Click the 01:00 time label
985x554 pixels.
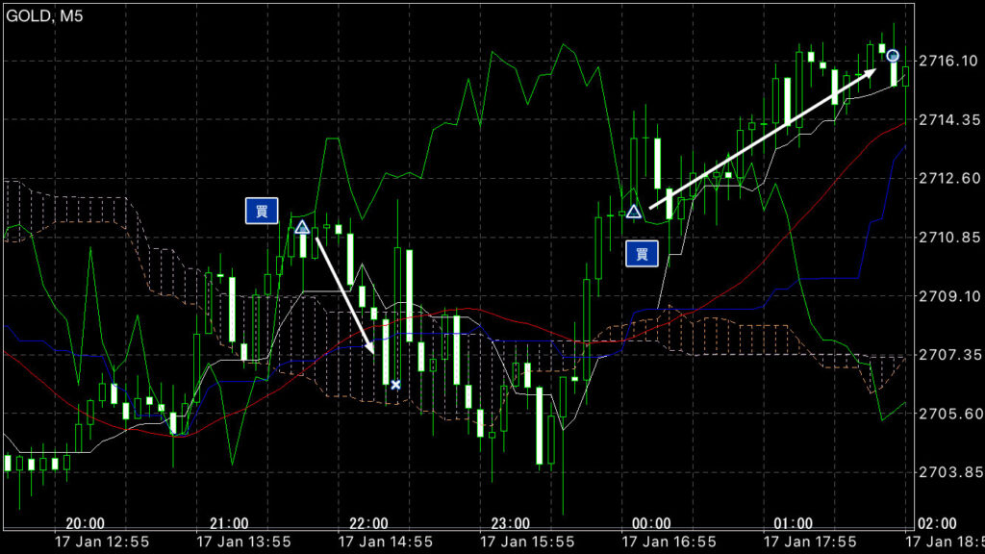[x=793, y=523]
